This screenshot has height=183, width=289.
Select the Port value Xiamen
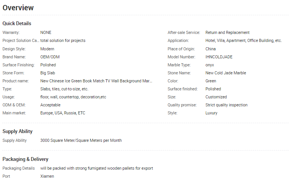pos(47,176)
